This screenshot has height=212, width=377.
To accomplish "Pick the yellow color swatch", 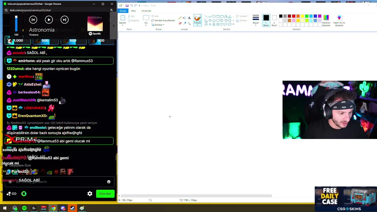I will [x=302, y=16].
